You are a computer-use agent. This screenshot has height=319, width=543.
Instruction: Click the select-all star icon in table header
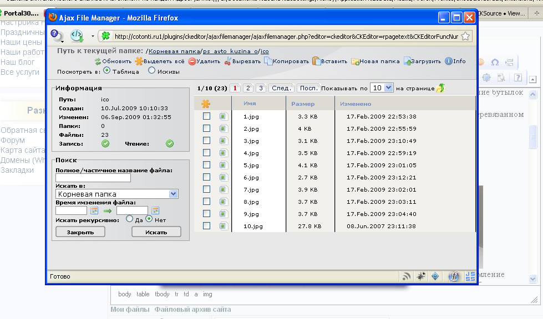[206, 104]
